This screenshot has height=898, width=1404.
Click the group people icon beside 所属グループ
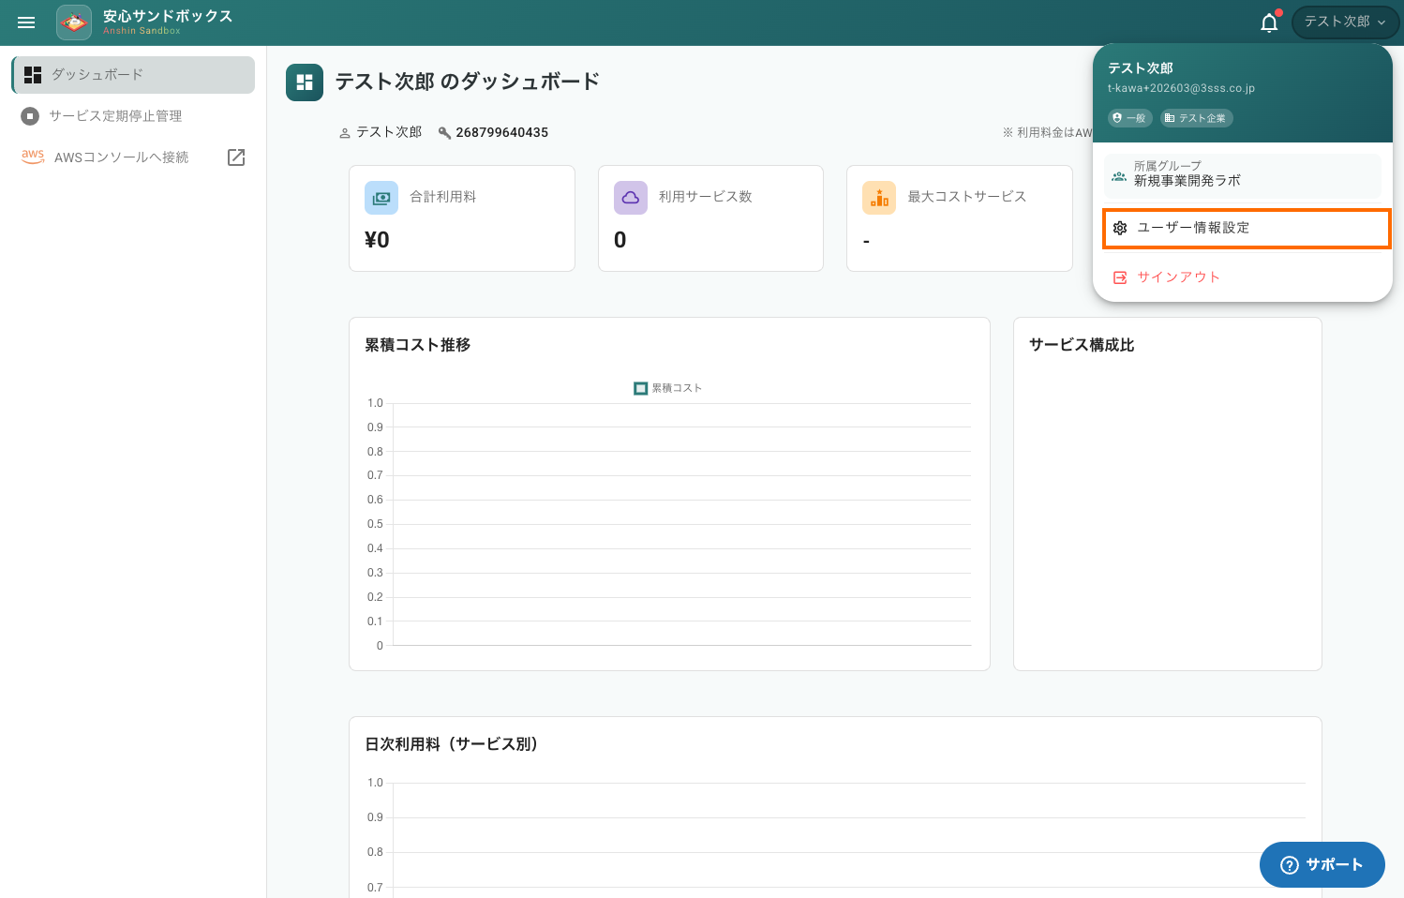coord(1119,175)
